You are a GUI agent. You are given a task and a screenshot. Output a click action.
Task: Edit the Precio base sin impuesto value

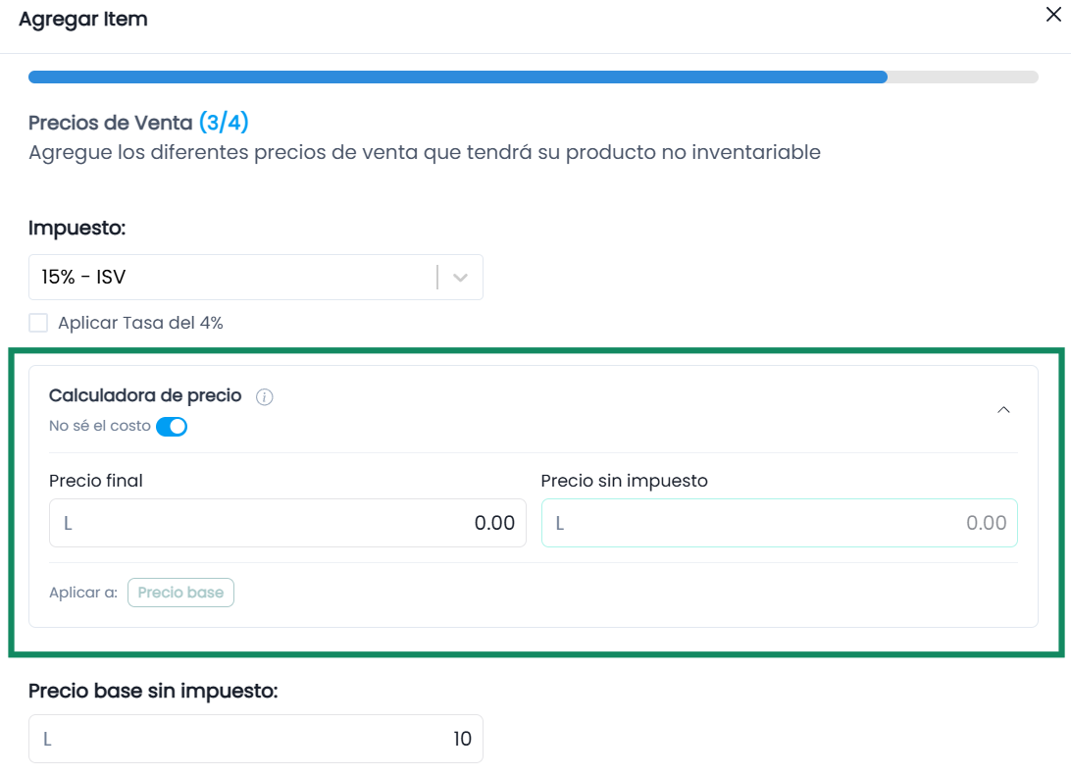(255, 739)
